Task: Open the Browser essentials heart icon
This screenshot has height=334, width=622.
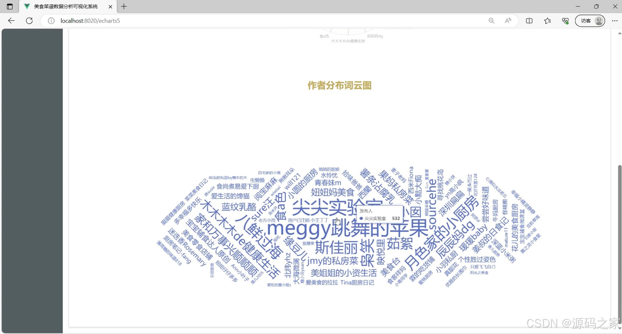Action: [x=565, y=21]
